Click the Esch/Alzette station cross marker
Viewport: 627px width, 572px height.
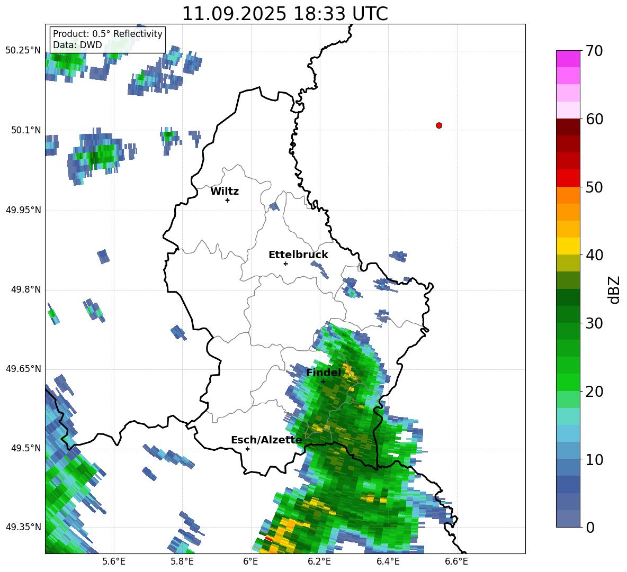(x=247, y=449)
